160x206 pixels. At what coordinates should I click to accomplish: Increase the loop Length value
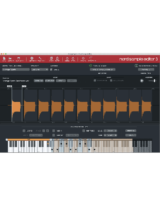(x=41, y=135)
